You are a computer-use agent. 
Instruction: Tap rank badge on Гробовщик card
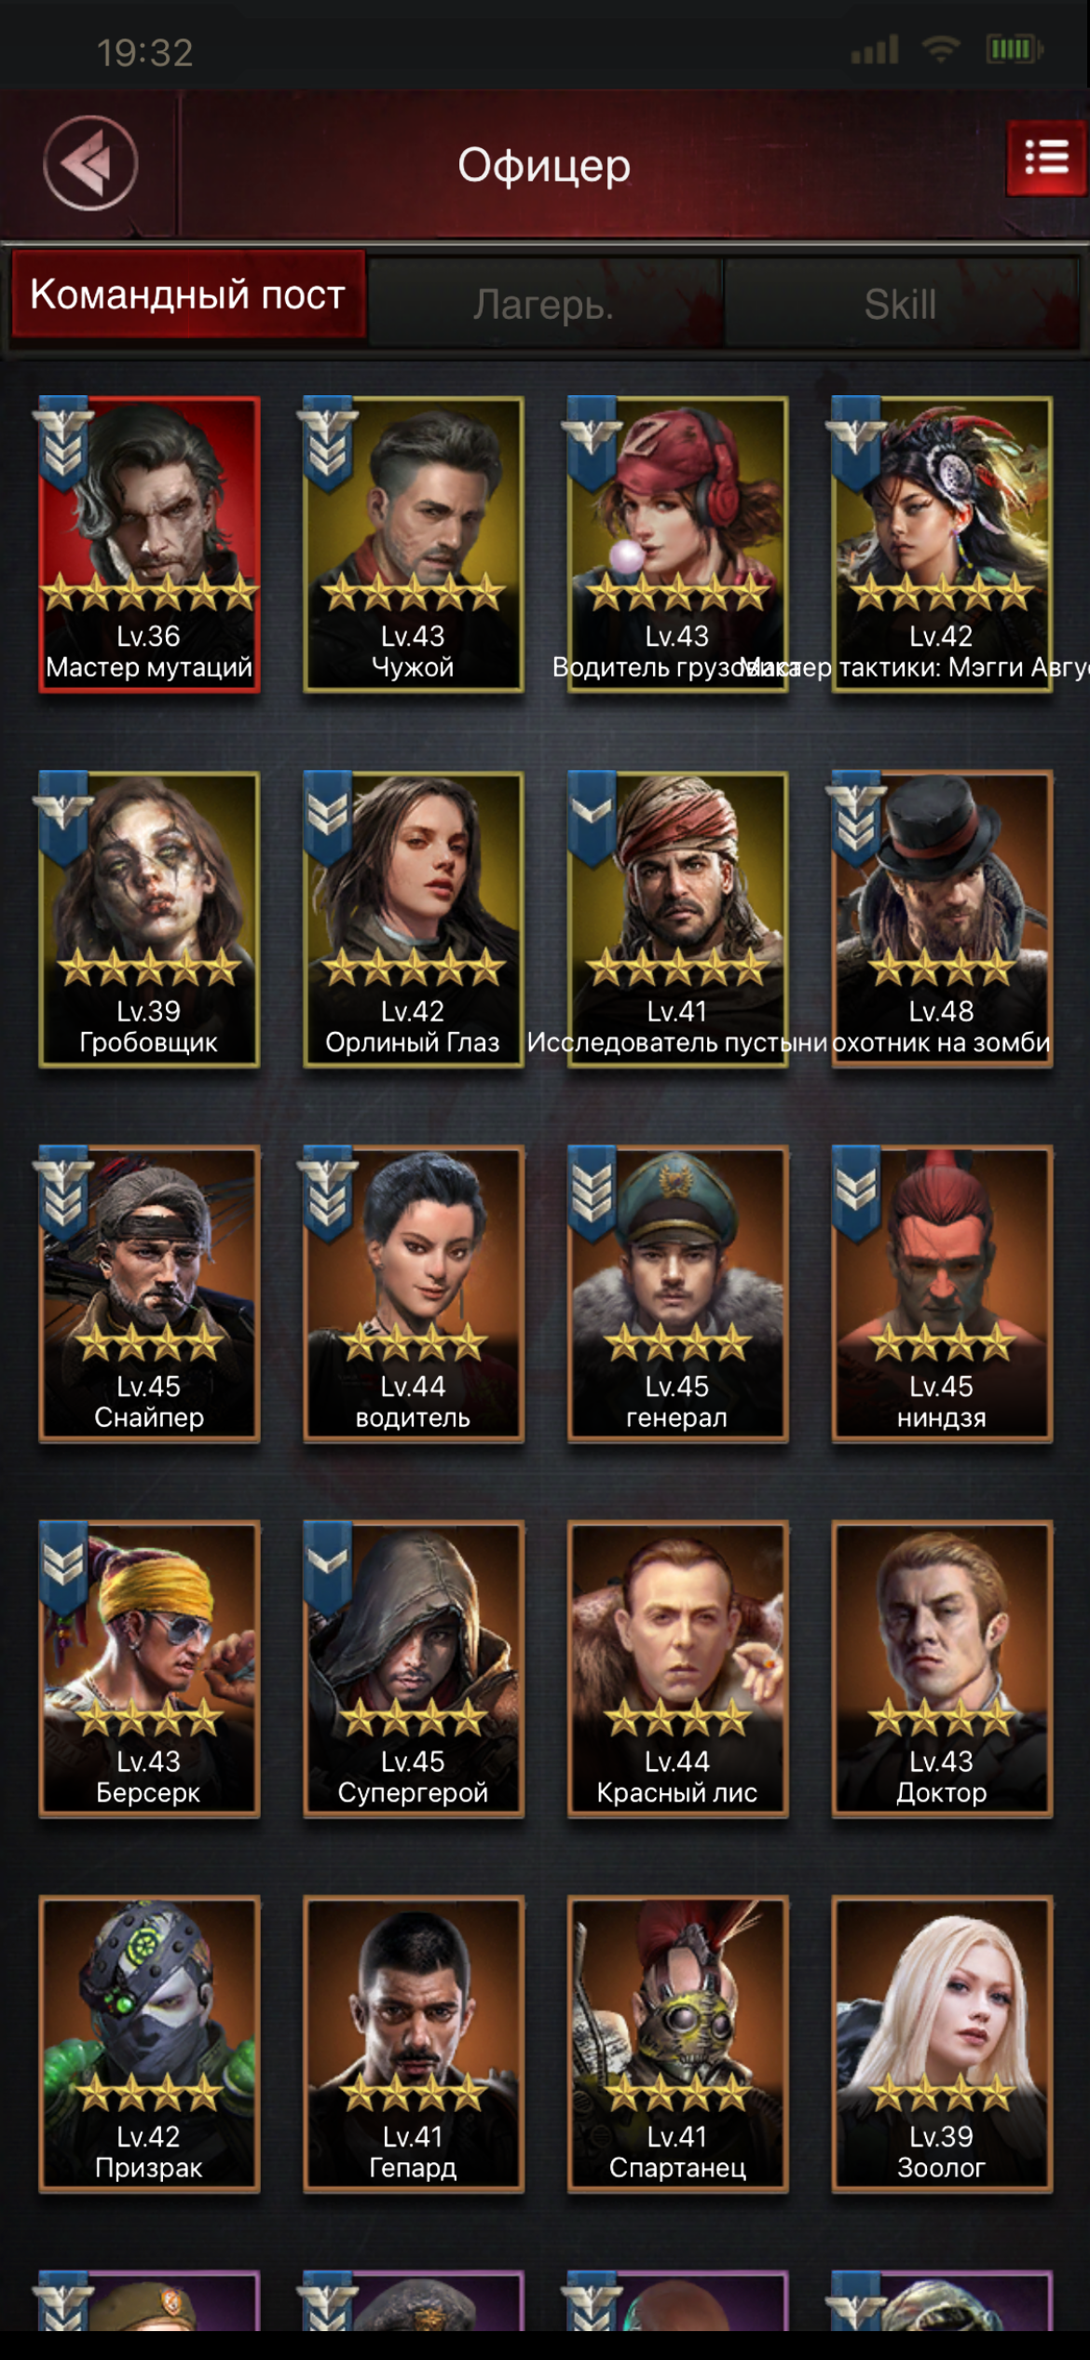(63, 818)
